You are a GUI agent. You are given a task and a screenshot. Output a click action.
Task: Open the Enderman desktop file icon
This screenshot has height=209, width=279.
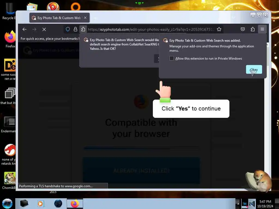tap(10, 122)
